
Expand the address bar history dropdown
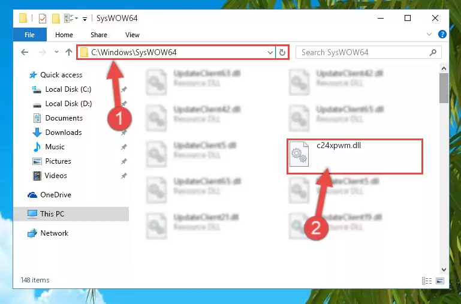pos(270,53)
